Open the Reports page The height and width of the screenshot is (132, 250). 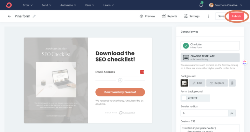169,16
